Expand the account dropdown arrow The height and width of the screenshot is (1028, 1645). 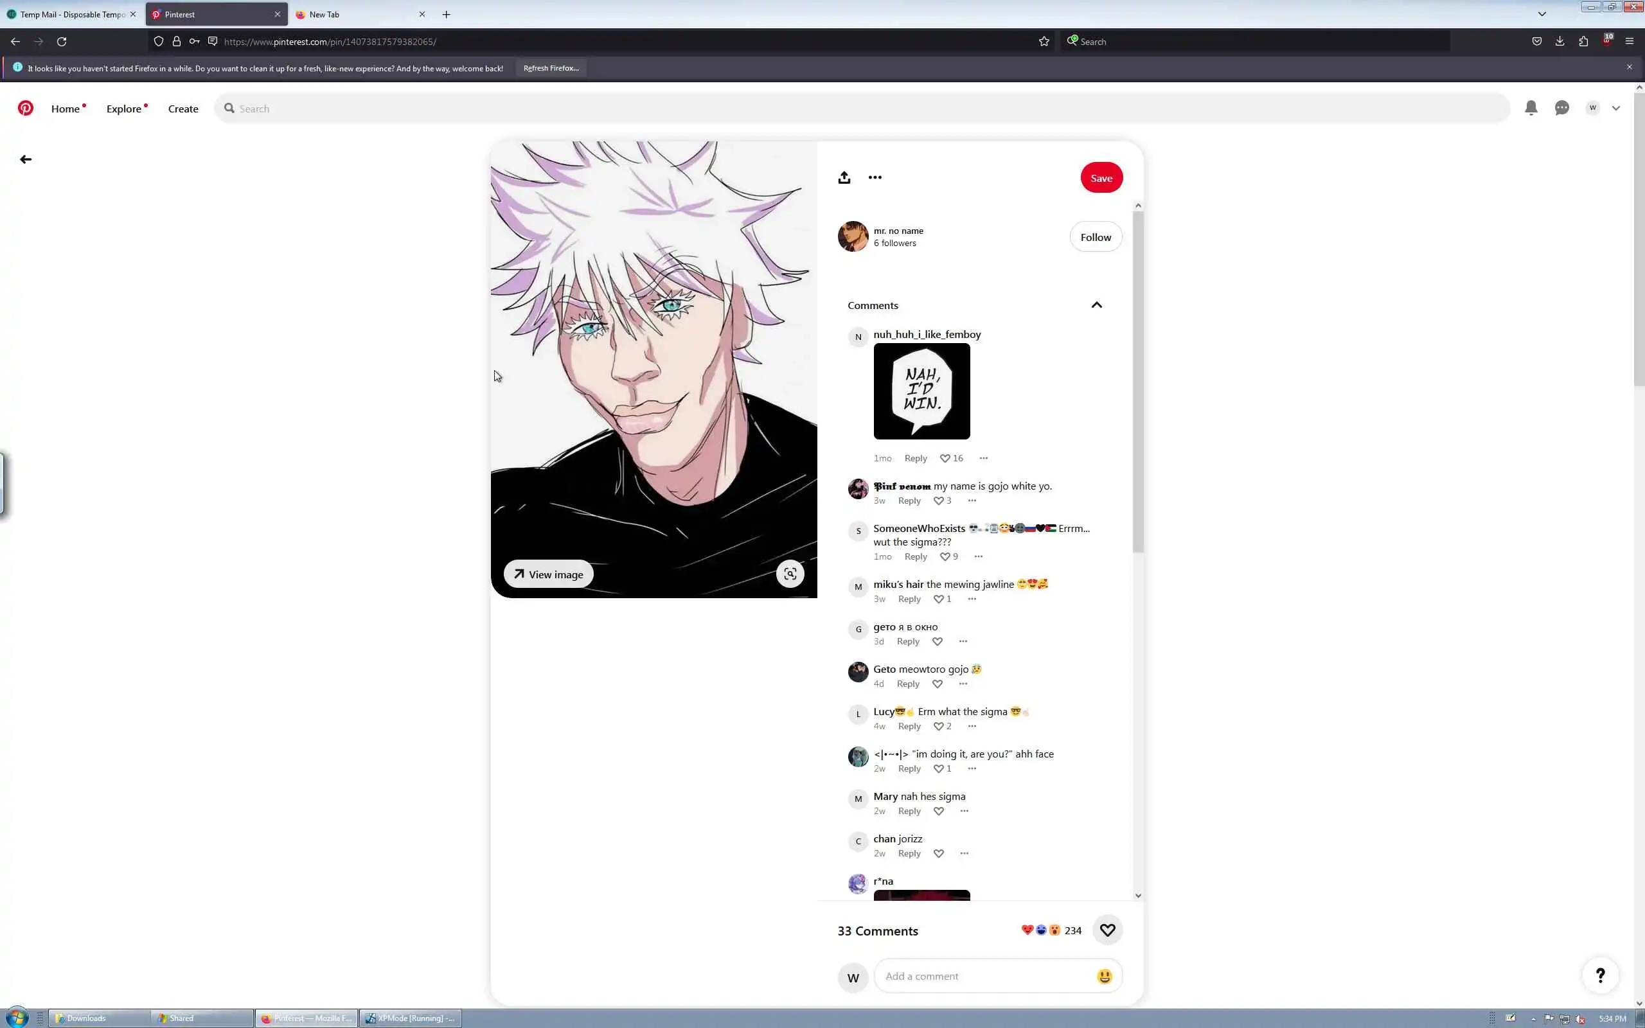pos(1616,108)
